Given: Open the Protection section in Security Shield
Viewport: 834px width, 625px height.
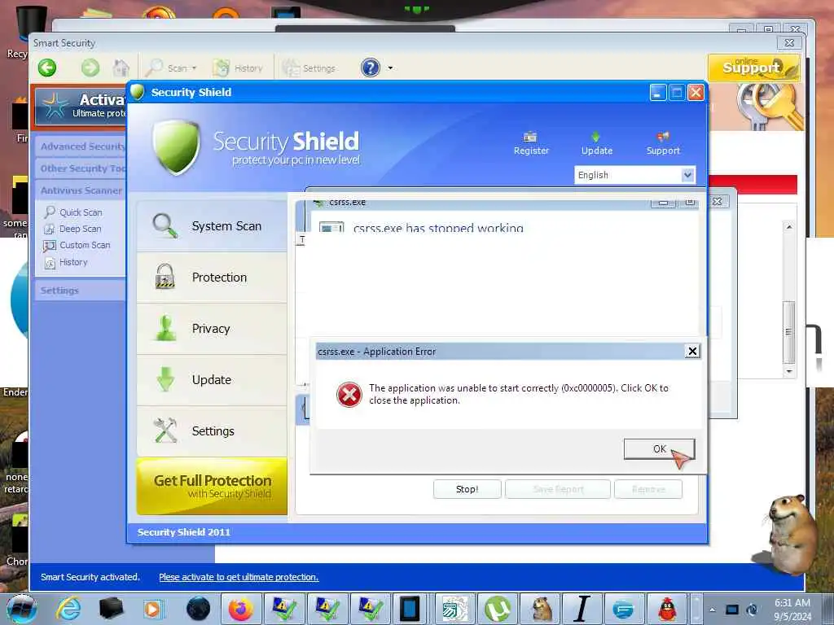Looking at the screenshot, I should coord(212,278).
